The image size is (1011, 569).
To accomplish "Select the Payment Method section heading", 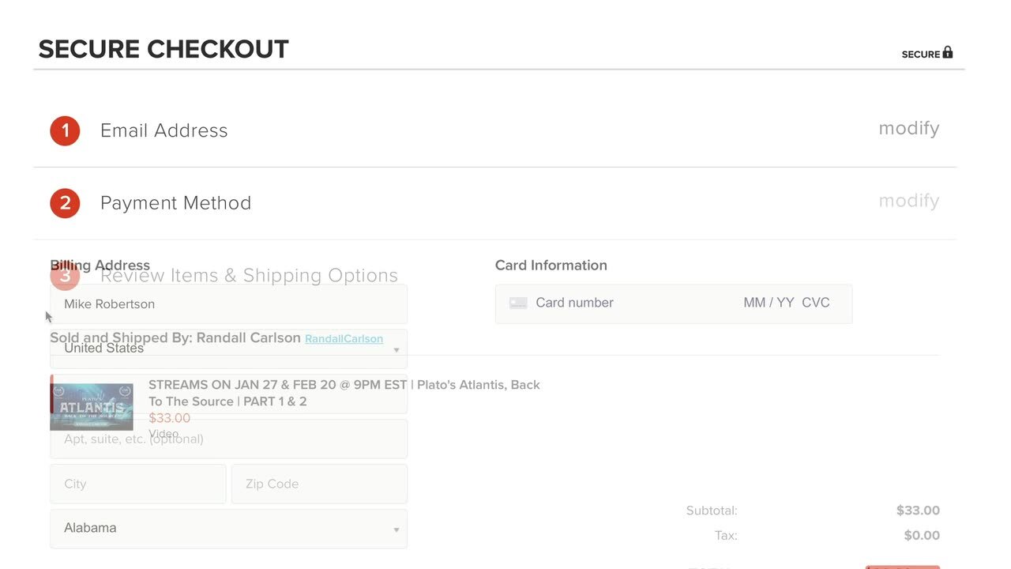I will tap(175, 203).
